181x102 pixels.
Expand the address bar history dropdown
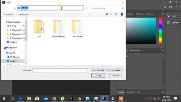coord(81,8)
